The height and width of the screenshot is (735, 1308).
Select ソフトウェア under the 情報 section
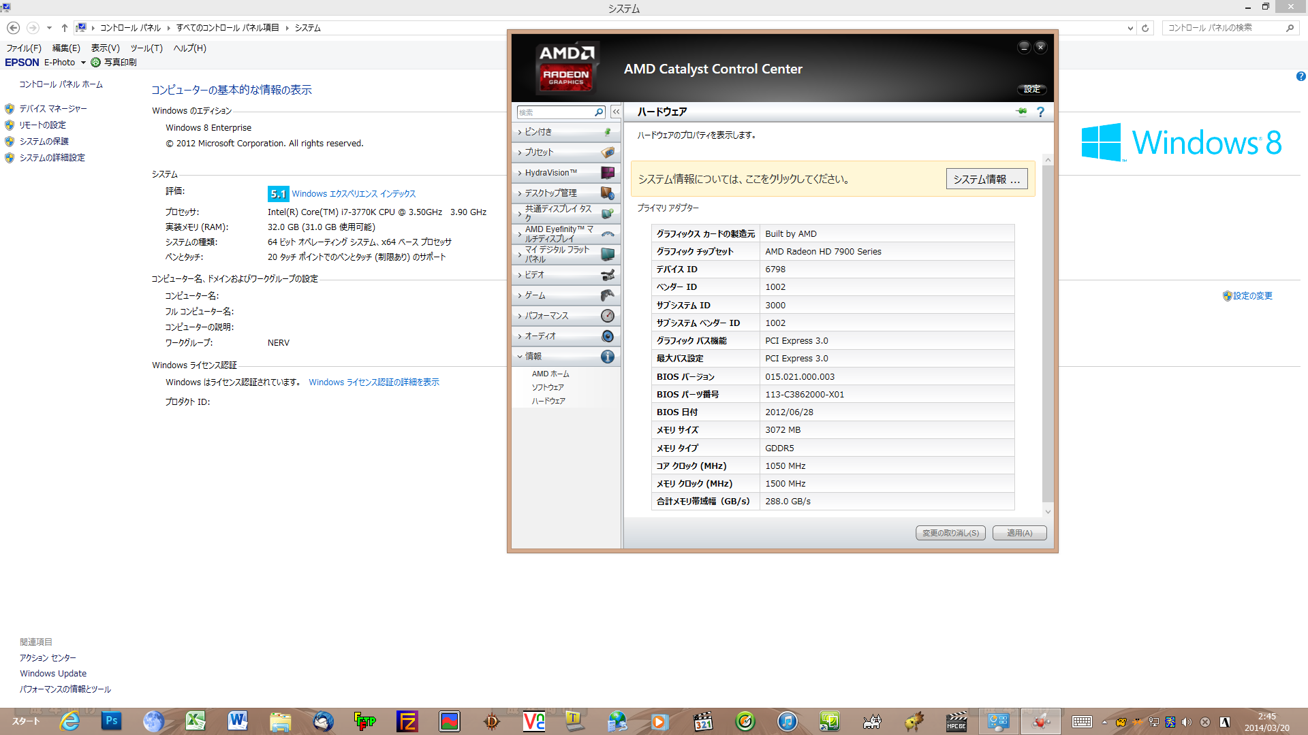point(548,387)
